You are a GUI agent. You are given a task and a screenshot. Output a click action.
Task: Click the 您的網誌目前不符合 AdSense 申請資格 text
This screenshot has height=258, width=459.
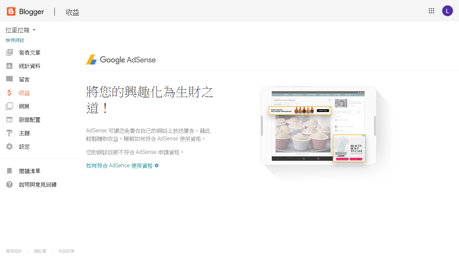point(135,152)
